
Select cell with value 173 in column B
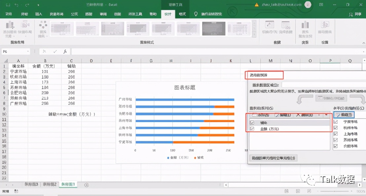click(x=45, y=82)
